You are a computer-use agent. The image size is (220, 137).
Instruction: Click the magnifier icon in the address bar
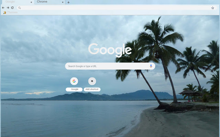point(20,8)
